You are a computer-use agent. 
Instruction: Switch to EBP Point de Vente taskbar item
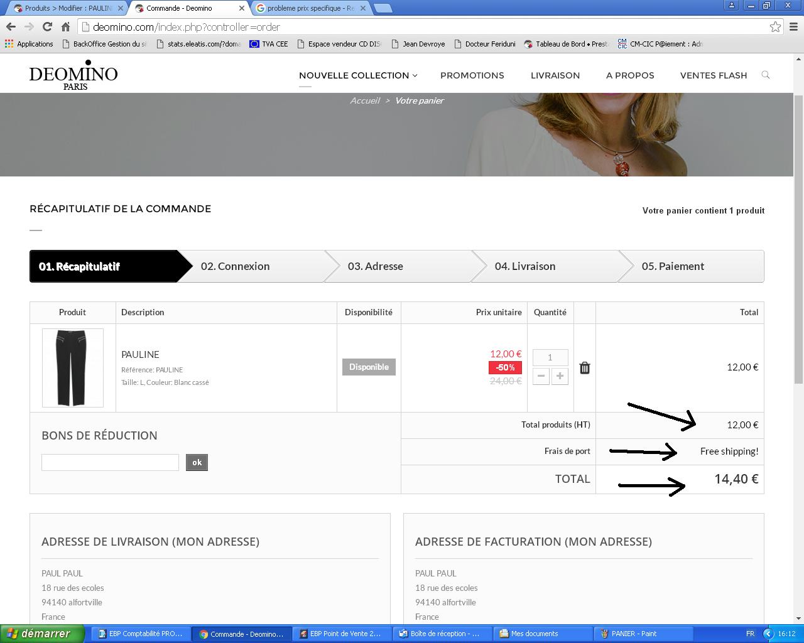pos(342,634)
